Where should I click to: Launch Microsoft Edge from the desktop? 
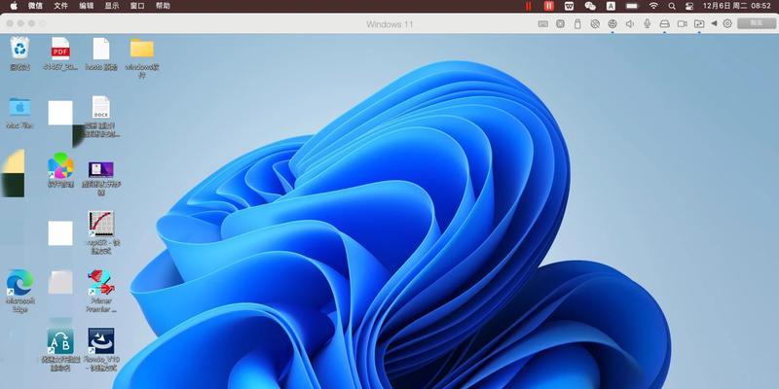click(19, 291)
